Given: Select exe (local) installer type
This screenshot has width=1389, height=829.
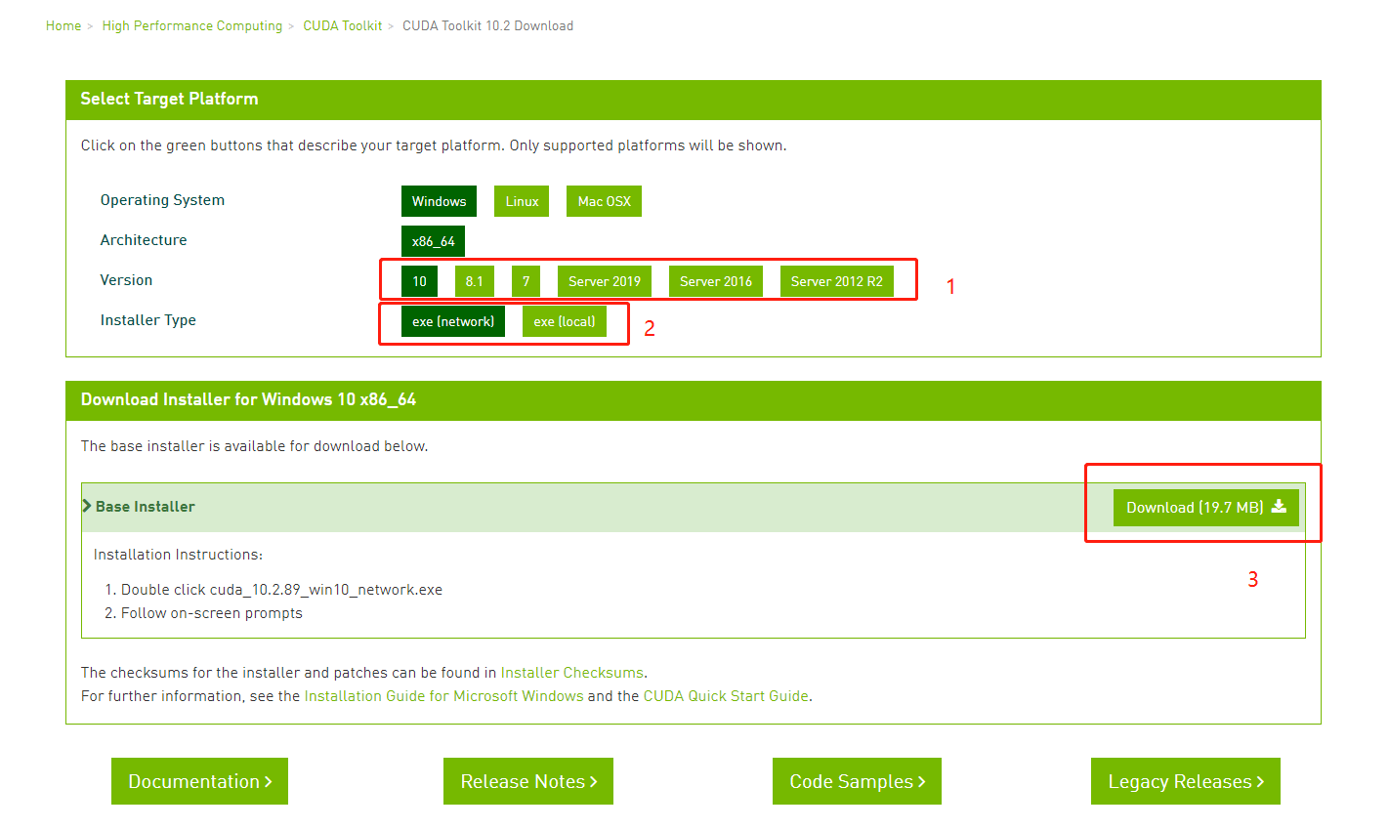Looking at the screenshot, I should 565,321.
